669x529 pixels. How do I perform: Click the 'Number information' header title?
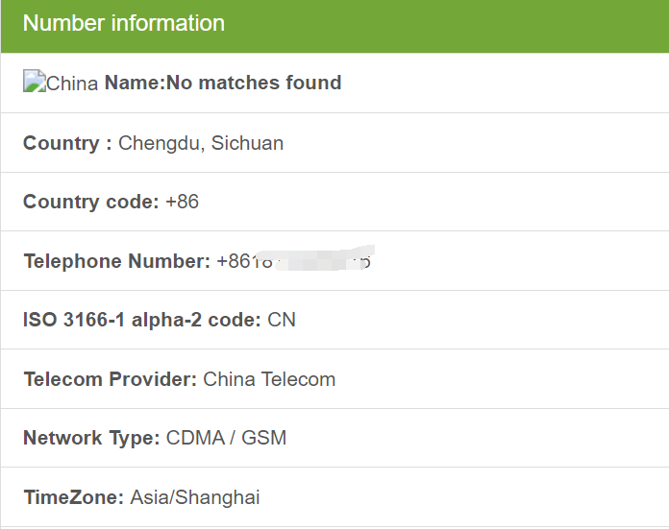(x=124, y=24)
